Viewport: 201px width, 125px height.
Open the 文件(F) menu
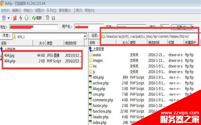(x=5, y=11)
